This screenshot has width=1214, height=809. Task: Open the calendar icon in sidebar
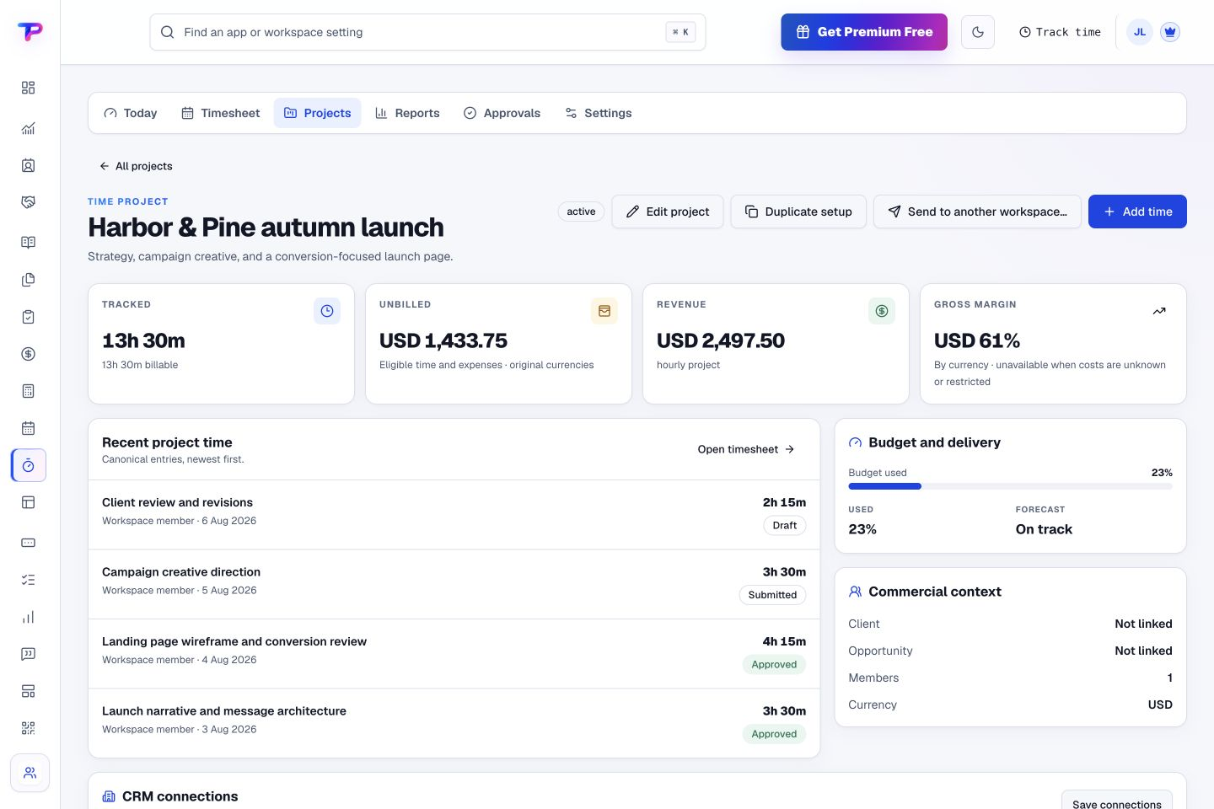tap(28, 428)
